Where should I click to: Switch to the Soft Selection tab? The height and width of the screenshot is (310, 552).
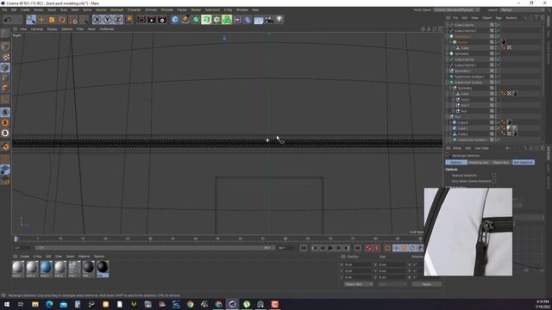[524, 163]
